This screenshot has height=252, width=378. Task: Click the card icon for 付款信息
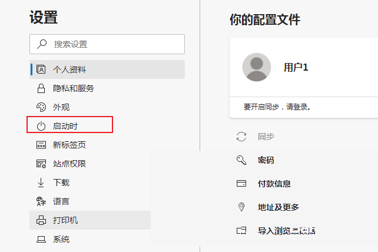pos(241,184)
